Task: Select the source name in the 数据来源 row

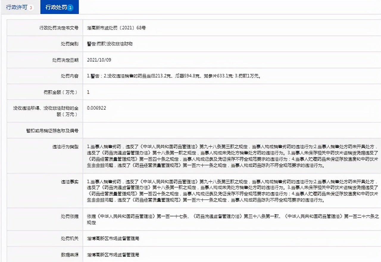Action: click(113, 255)
